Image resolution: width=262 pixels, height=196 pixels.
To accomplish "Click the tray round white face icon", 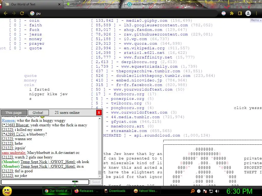I will [199, 191].
